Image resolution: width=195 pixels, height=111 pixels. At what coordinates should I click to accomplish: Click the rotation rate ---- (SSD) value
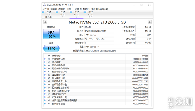144,35
